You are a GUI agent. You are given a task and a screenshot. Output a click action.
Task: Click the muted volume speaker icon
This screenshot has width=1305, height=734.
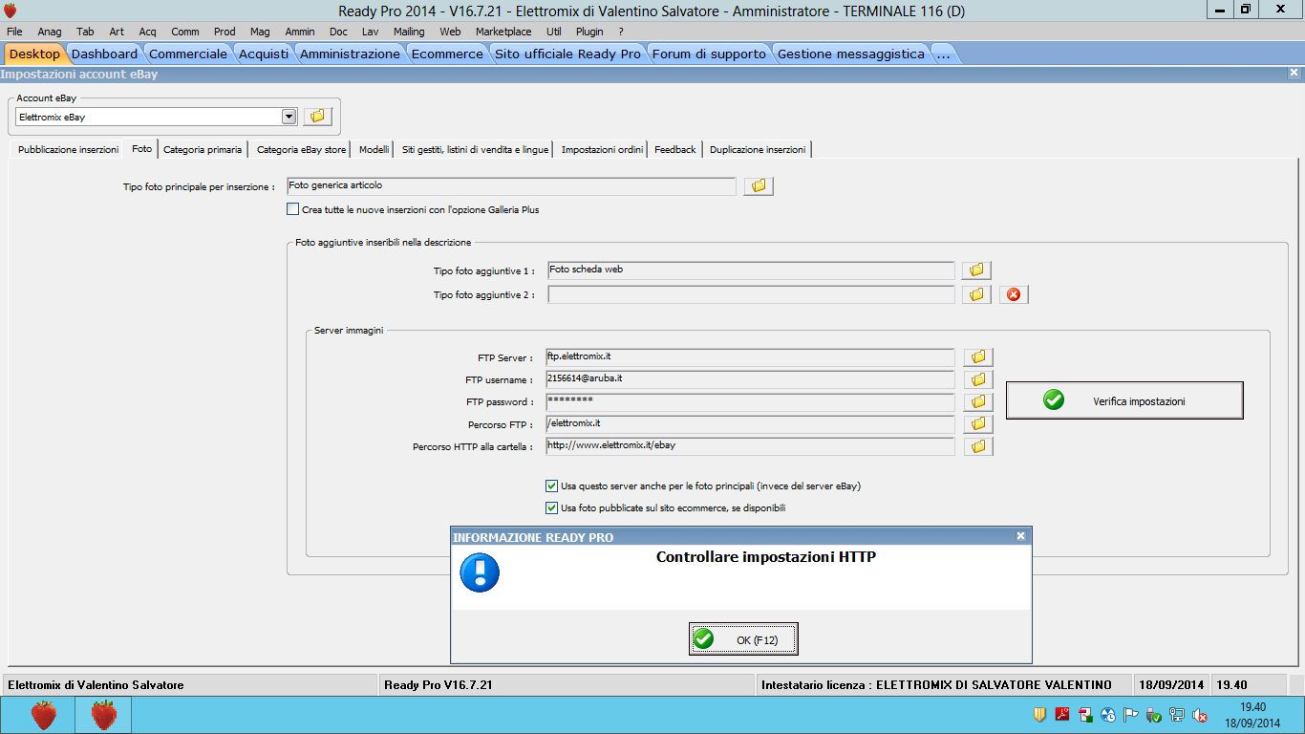click(x=1201, y=714)
